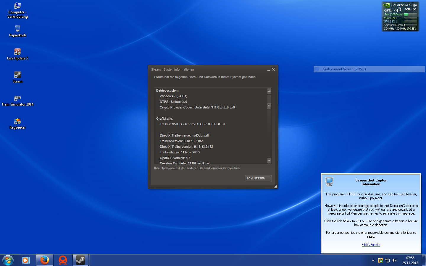Switch to Steam in the taskbar
This screenshot has height=266, width=426.
(x=80, y=260)
